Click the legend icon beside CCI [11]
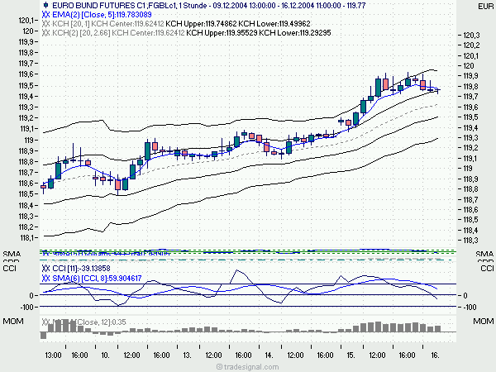 pos(45,269)
